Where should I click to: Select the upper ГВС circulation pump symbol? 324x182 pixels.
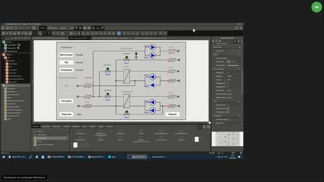point(152,77)
